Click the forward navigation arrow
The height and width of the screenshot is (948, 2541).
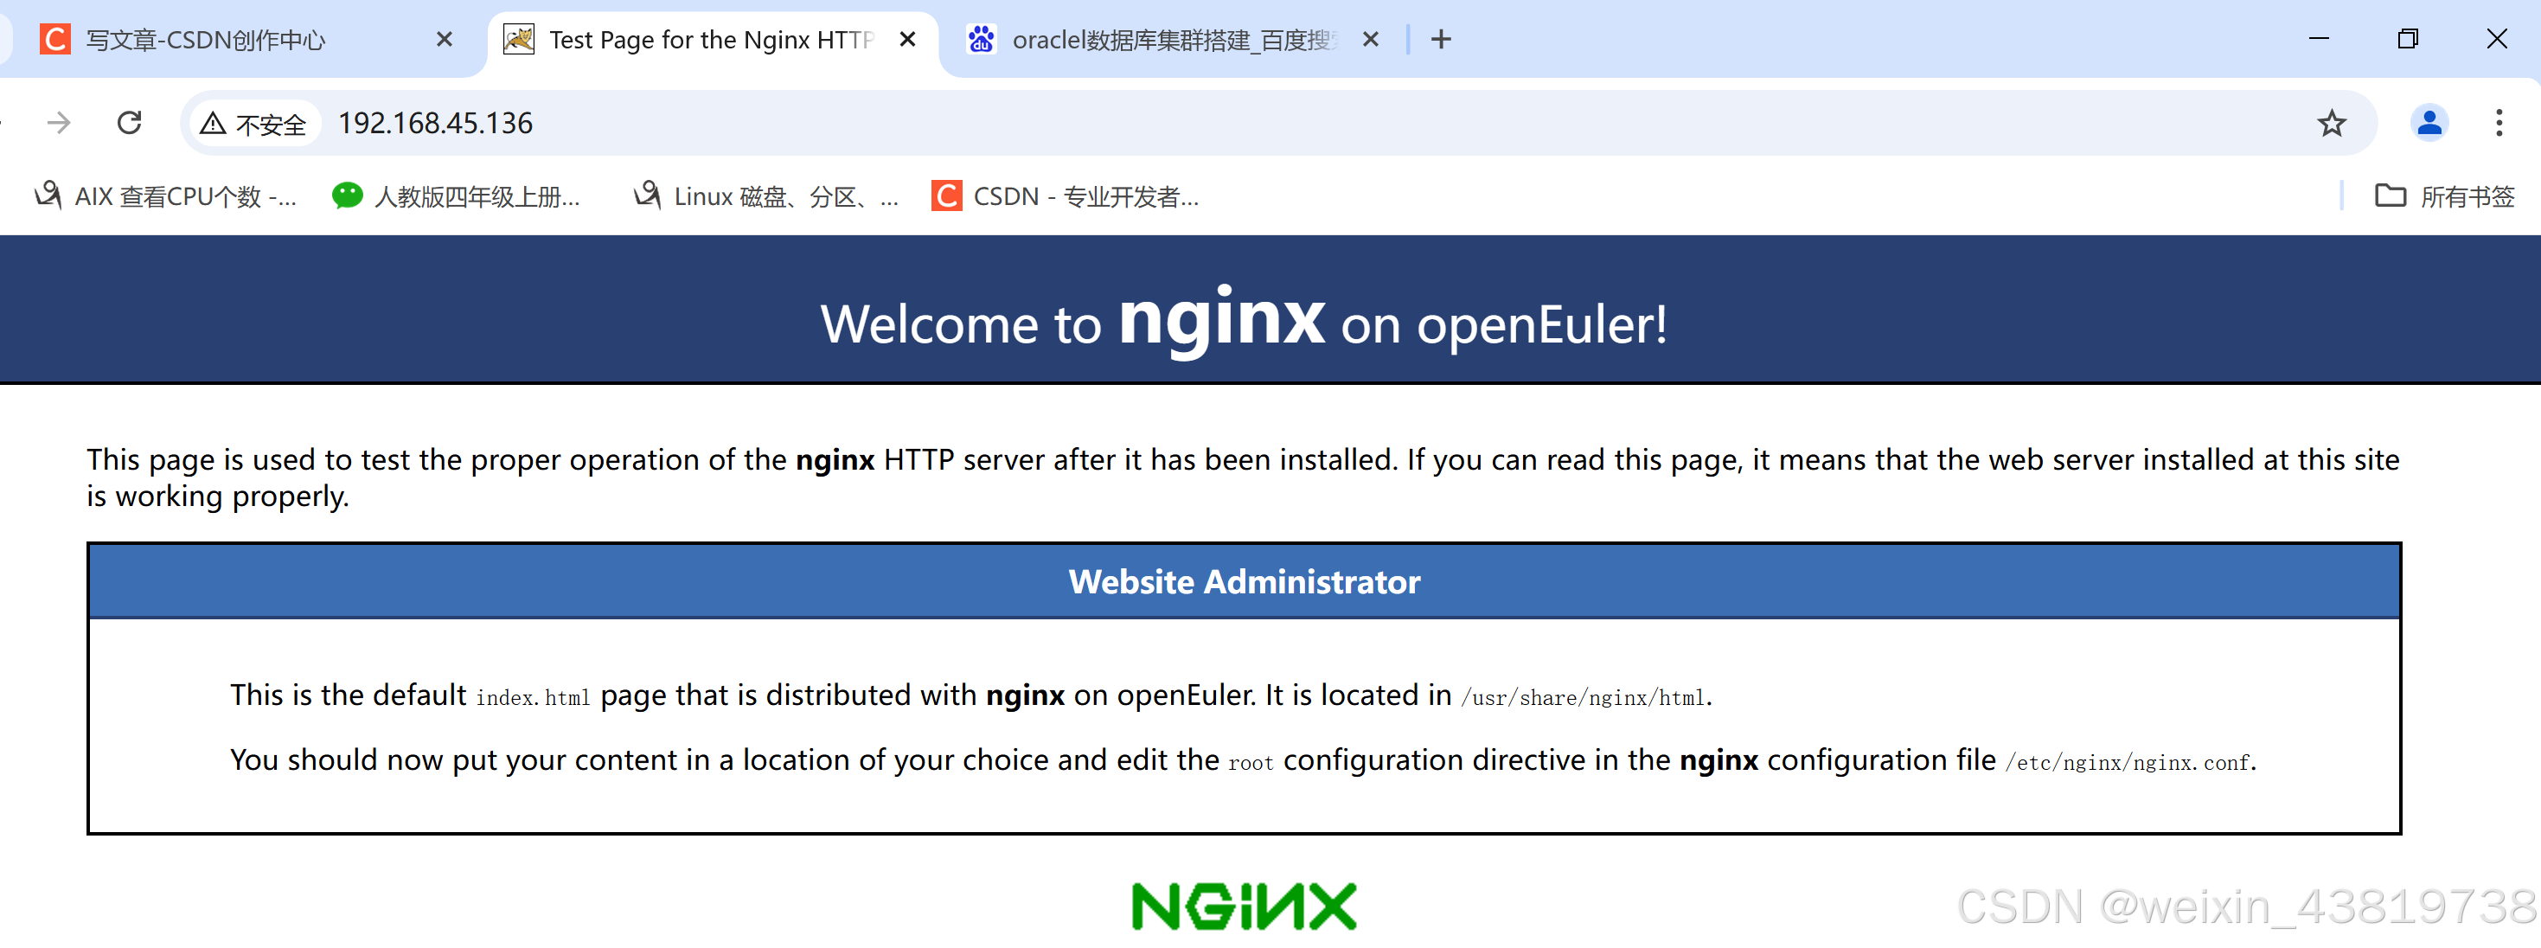click(59, 122)
